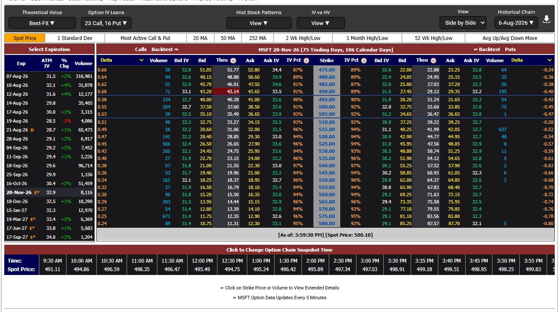The image size is (559, 312).
Task: Open details for the 550.00 strike
Action: [x=327, y=180]
